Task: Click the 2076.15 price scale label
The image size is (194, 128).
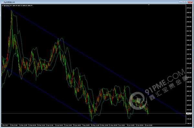Action: click(189, 8)
